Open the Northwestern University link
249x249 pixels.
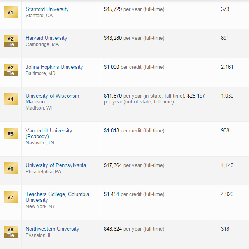pyautogui.click(x=53, y=229)
